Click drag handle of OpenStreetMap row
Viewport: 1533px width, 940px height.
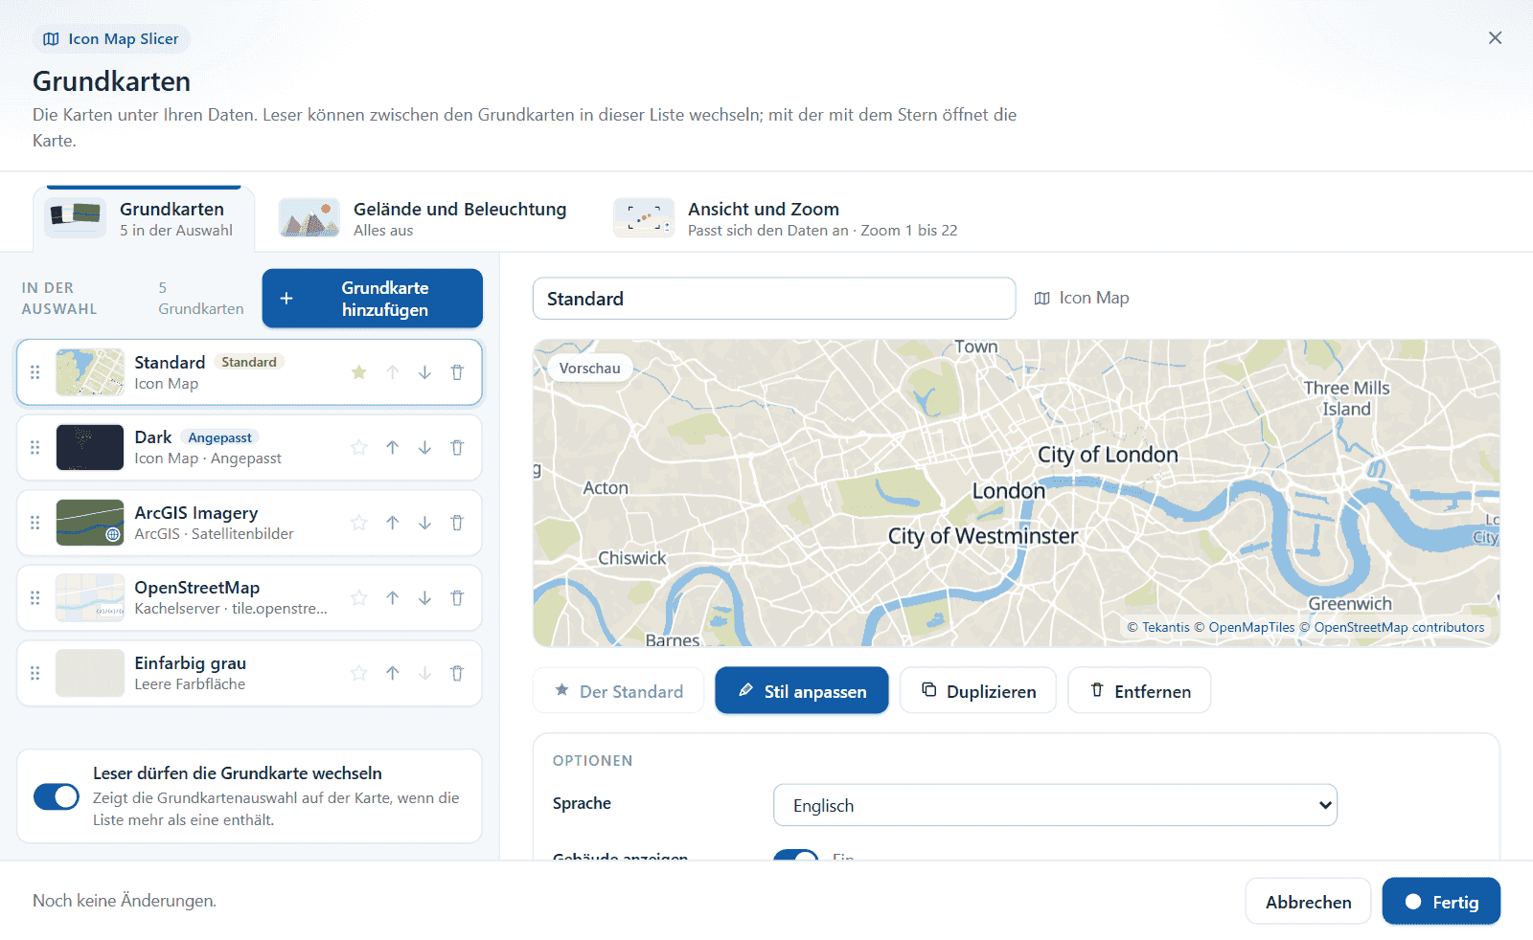tap(35, 598)
